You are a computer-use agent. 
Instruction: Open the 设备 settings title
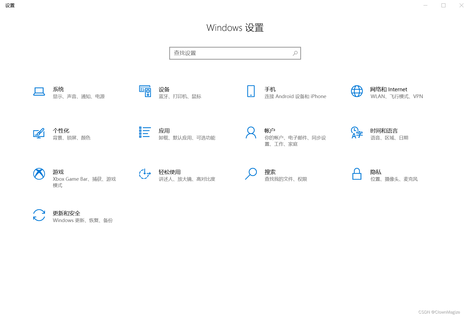(x=164, y=89)
